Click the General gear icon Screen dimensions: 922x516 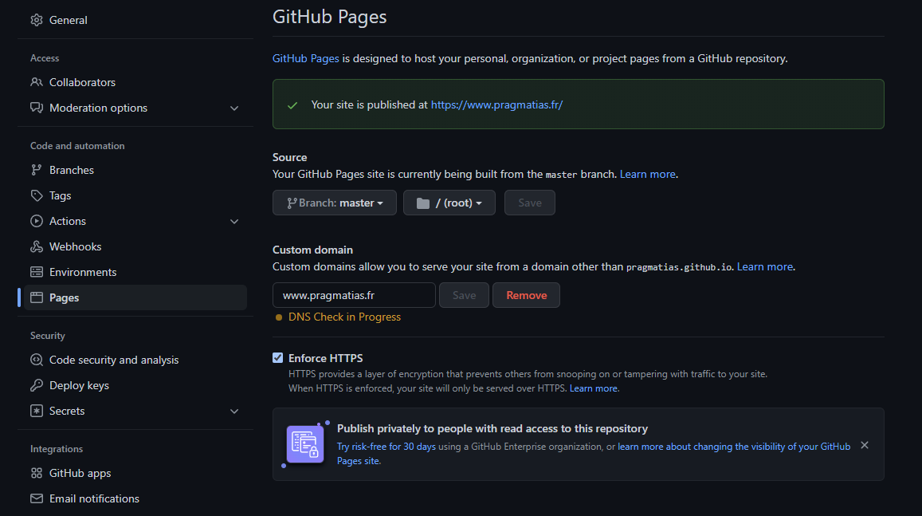tap(37, 20)
